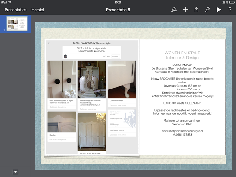The image size is (236, 177).
Task: Select Interieur & Design subtitle
Action: tap(183, 58)
